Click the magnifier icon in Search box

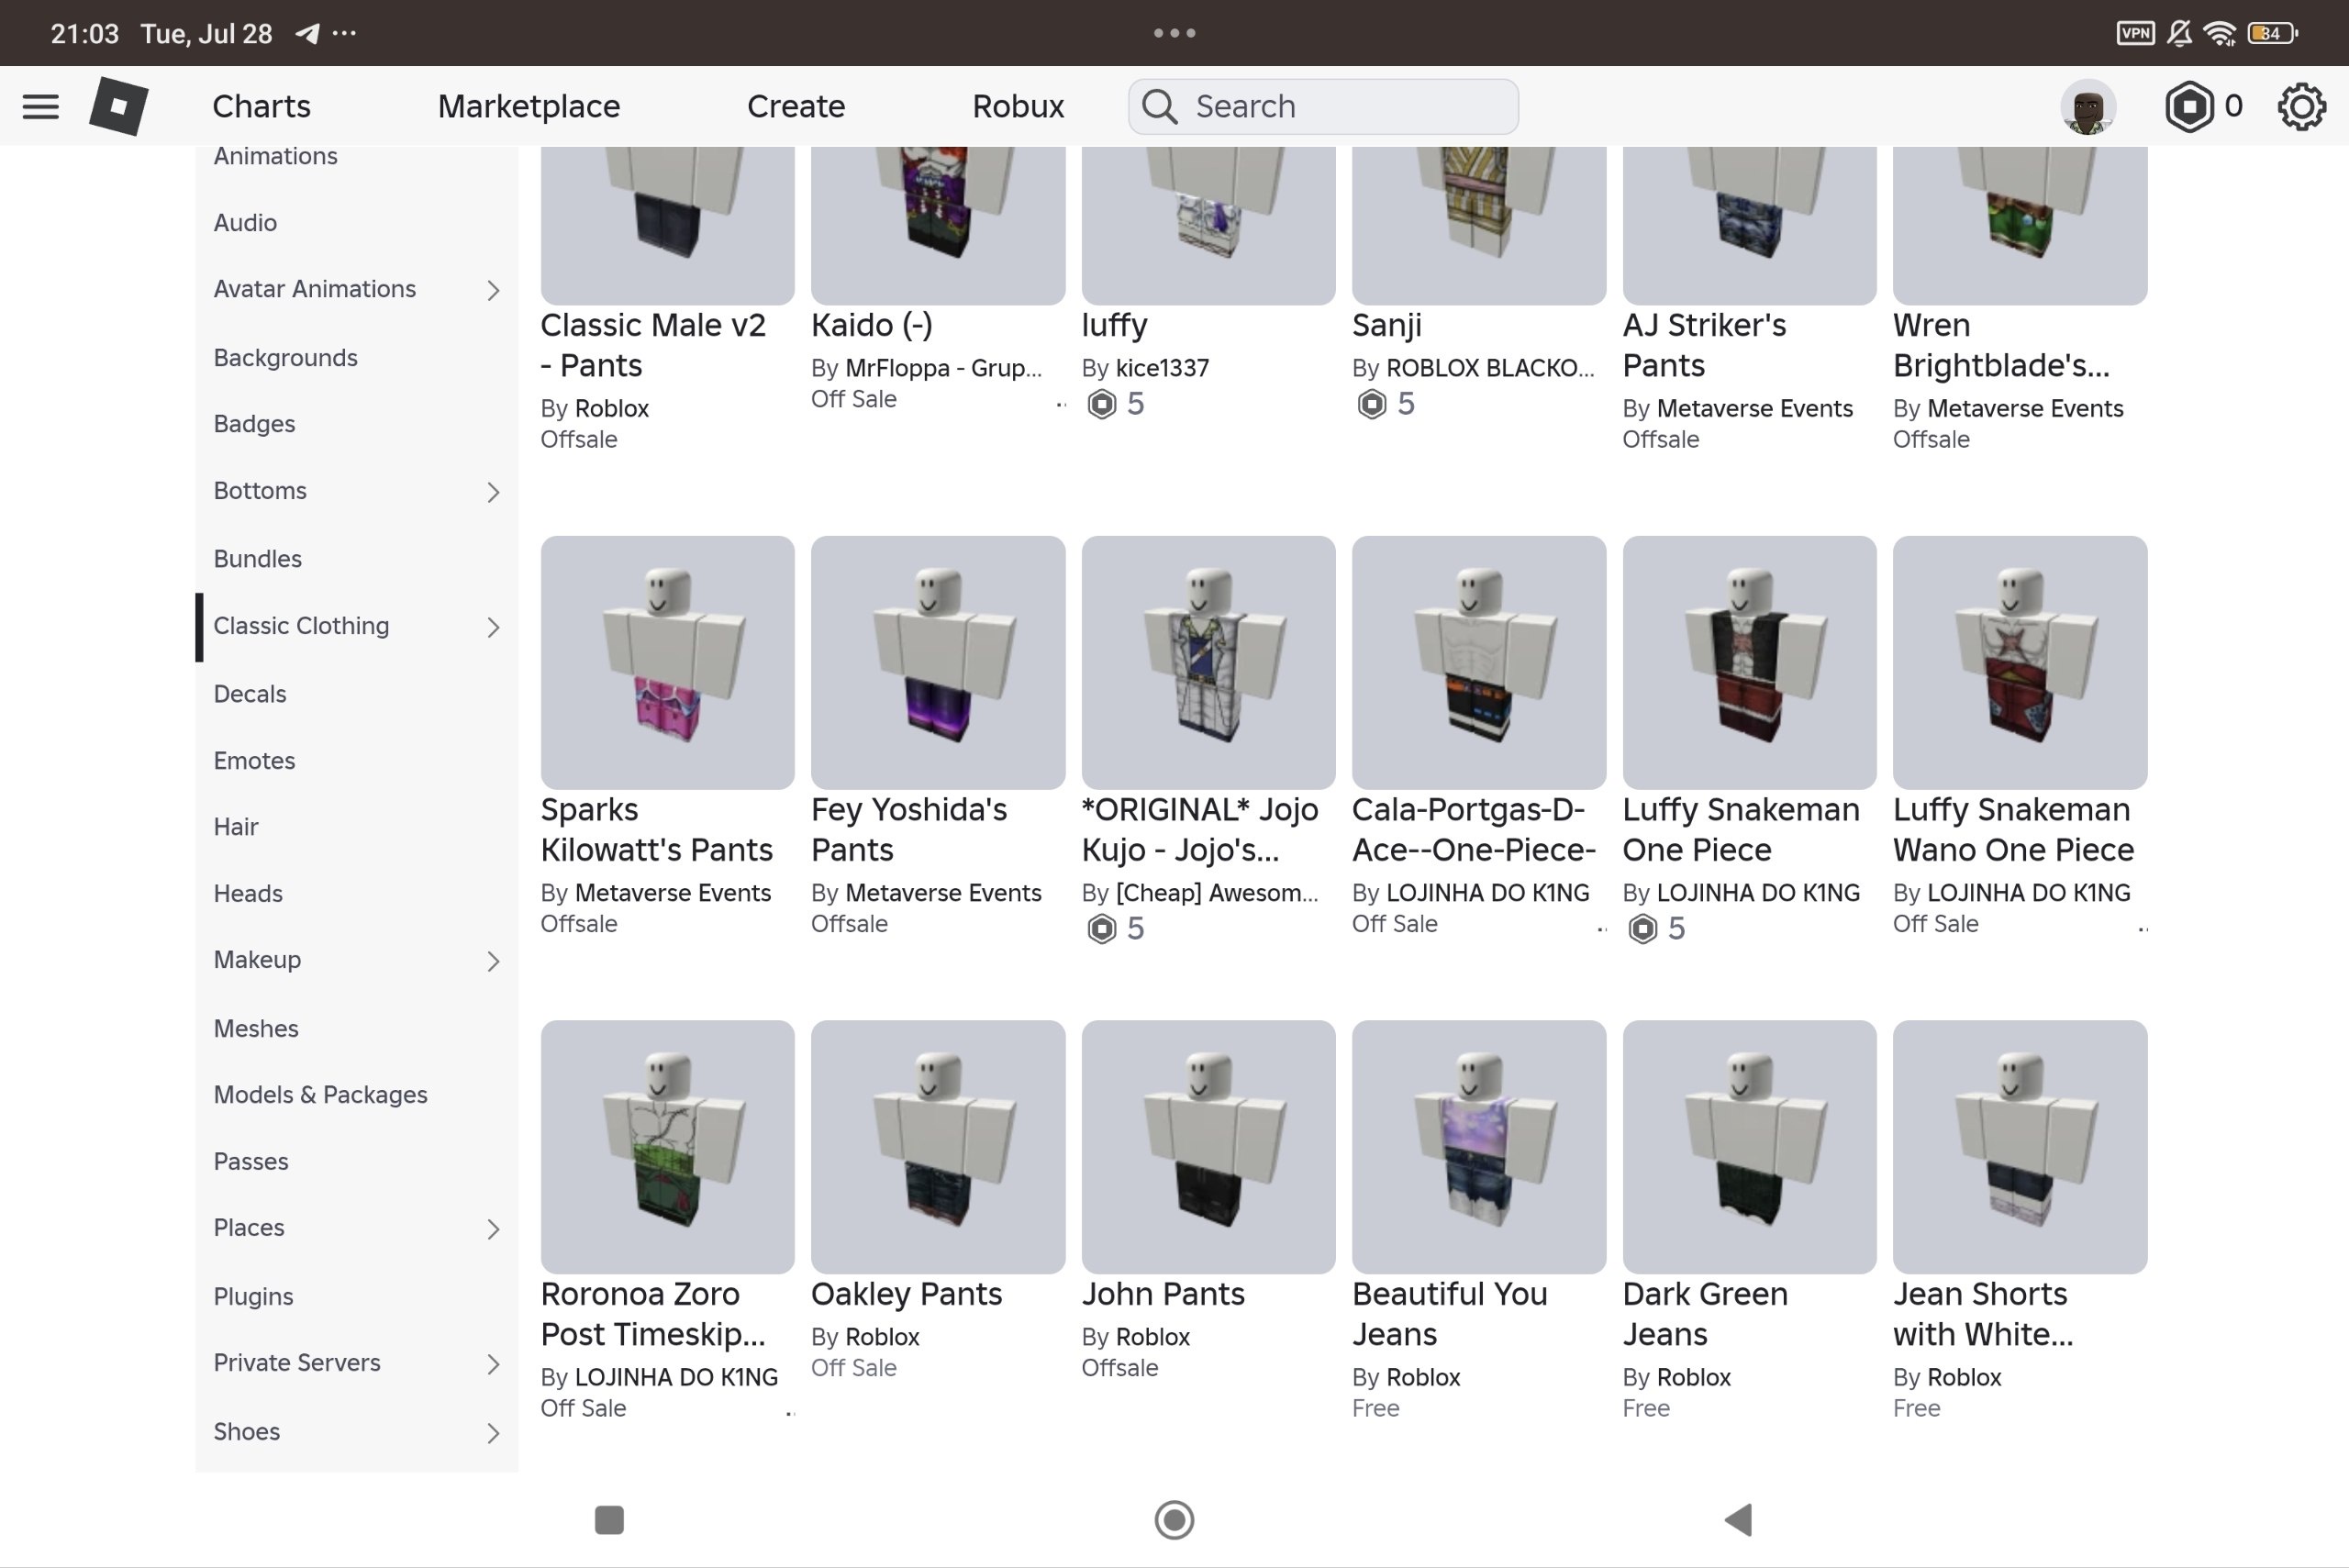click(1160, 106)
